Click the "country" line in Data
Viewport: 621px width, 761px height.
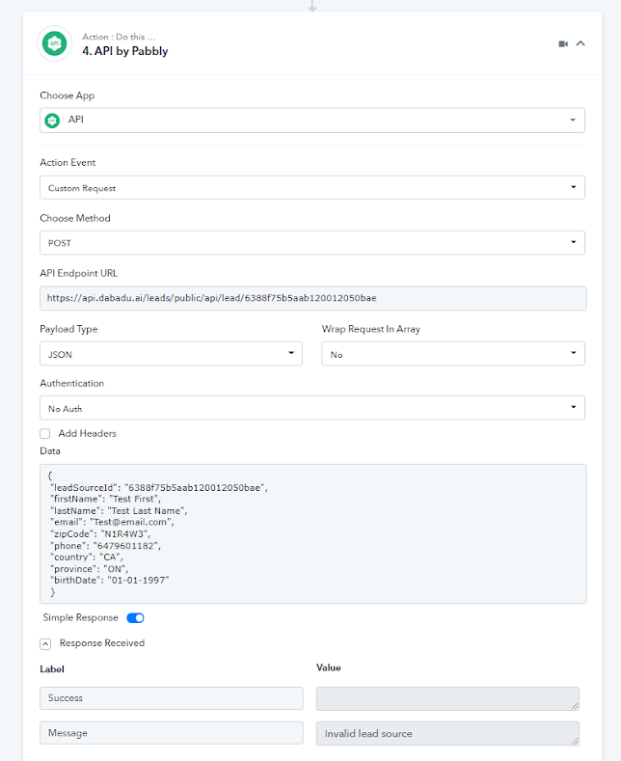pos(87,557)
